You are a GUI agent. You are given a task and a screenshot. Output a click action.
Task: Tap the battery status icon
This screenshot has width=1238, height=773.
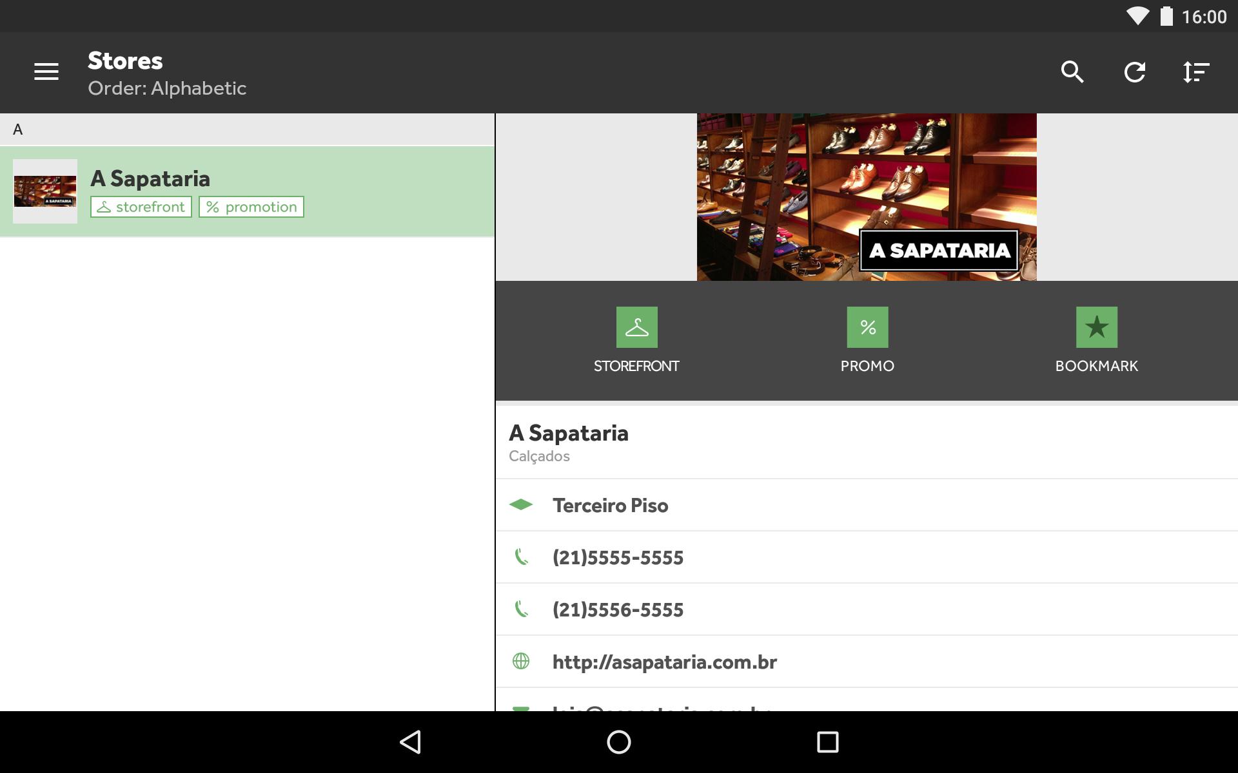point(1166,16)
